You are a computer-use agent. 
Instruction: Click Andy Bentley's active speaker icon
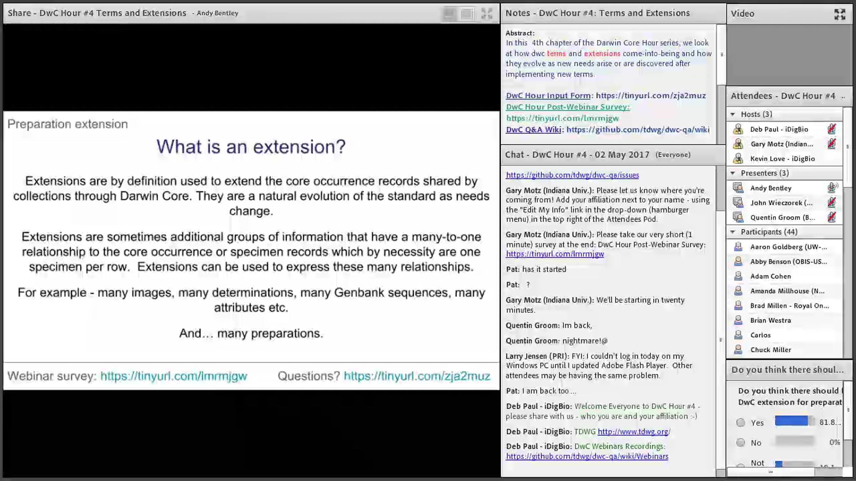832,188
